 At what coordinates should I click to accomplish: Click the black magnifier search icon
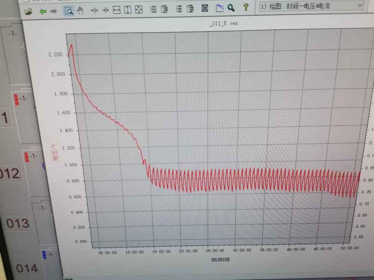click(x=231, y=8)
